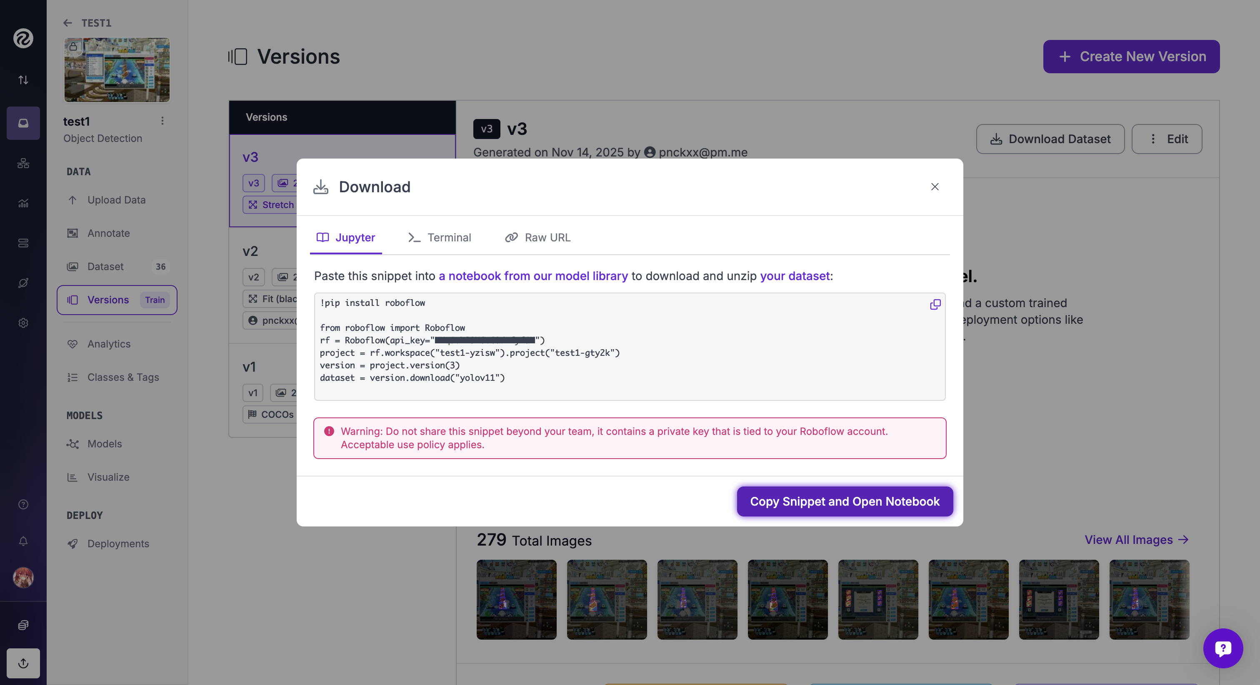Image resolution: width=1260 pixels, height=685 pixels.
Task: Open the settings gear in the sidebar
Action: (x=23, y=323)
